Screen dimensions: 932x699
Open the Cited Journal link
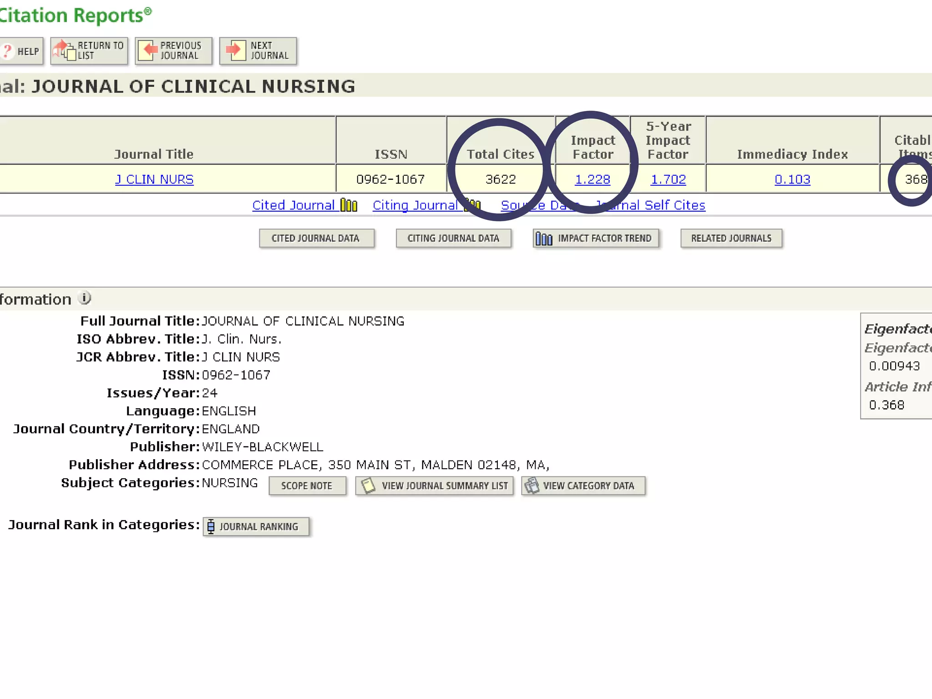294,205
